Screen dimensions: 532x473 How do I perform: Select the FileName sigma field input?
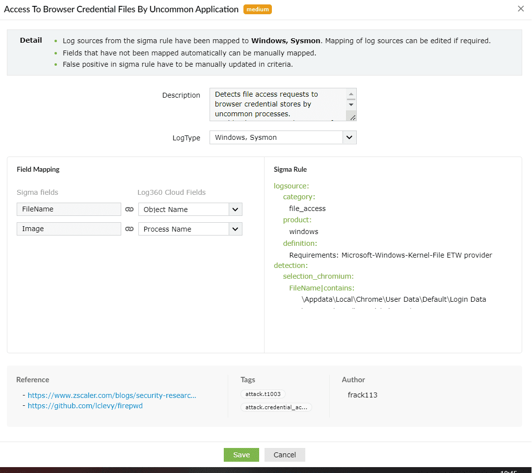click(x=69, y=209)
